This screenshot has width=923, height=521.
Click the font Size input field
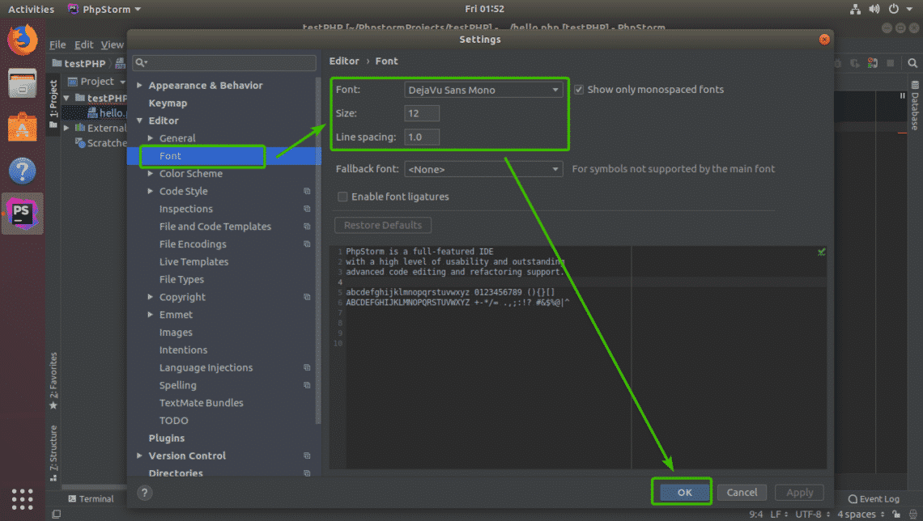422,113
